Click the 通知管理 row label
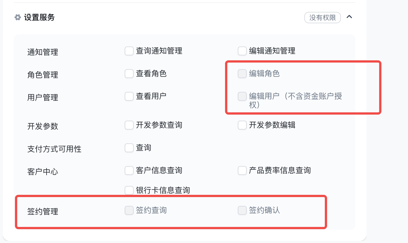This screenshot has height=243, width=408. click(x=43, y=52)
